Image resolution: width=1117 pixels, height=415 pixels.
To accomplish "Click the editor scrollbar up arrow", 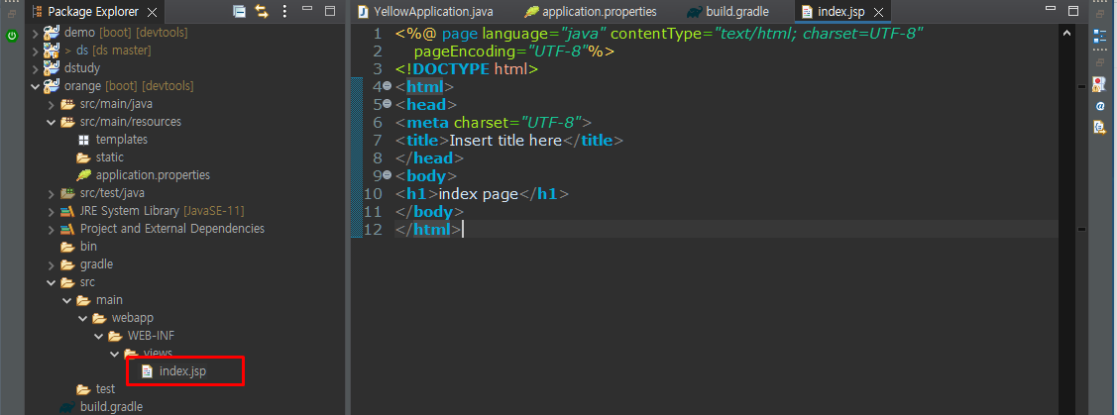I will (1066, 33).
